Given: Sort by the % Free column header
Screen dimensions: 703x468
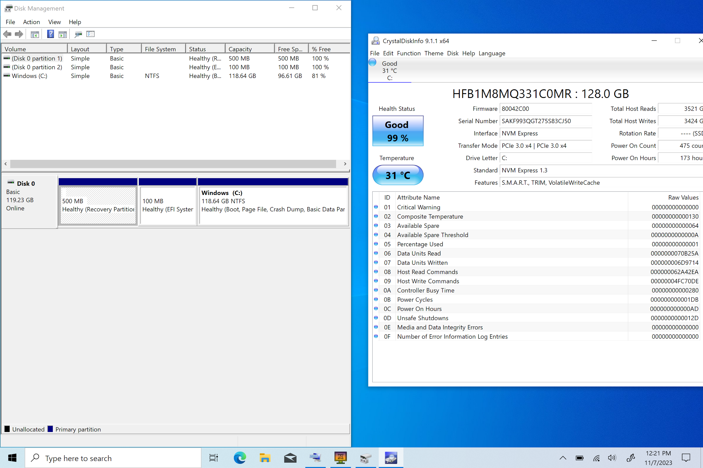Looking at the screenshot, I should point(329,49).
